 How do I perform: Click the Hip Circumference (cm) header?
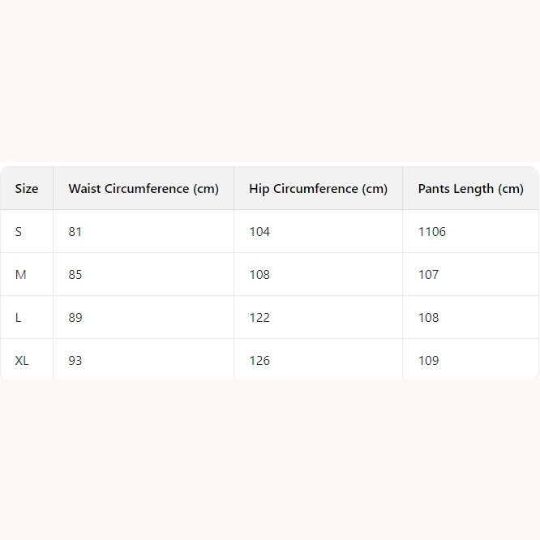[318, 189]
